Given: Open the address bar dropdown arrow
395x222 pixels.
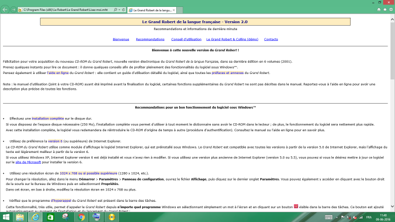Looking at the screenshot, I should 119,10.
